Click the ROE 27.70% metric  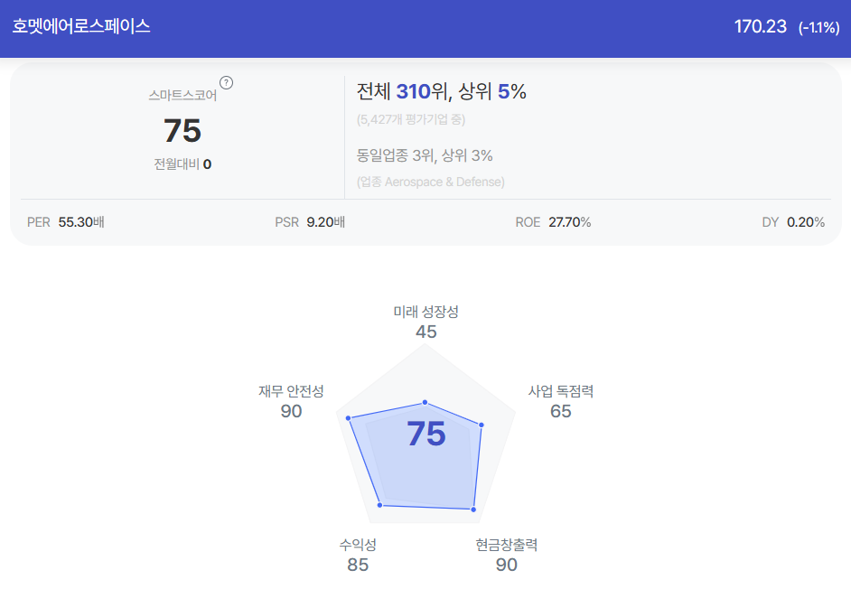pos(553,222)
